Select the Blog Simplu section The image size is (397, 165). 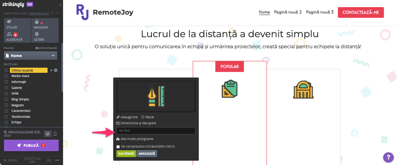point(20,99)
